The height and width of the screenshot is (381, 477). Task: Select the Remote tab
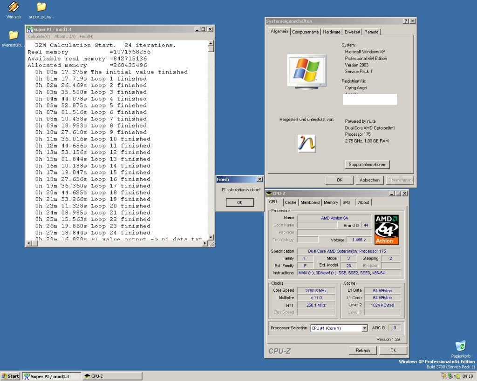[x=371, y=32]
